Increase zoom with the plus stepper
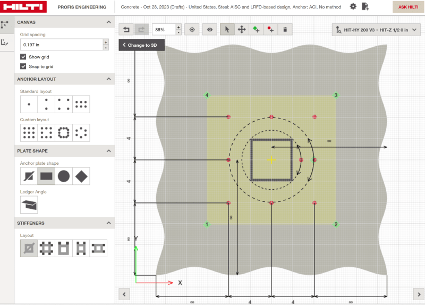Image resolution: width=425 pixels, height=305 pixels. coord(178,27)
